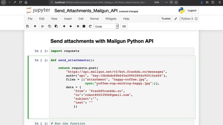Go forward in browser history
Screen dimensions: 223x125
coord(9,2)
